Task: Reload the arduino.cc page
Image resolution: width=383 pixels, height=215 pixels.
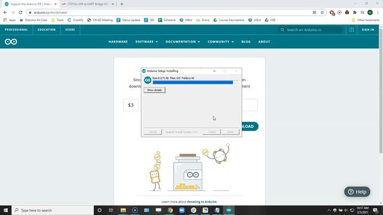Action: click(x=20, y=13)
